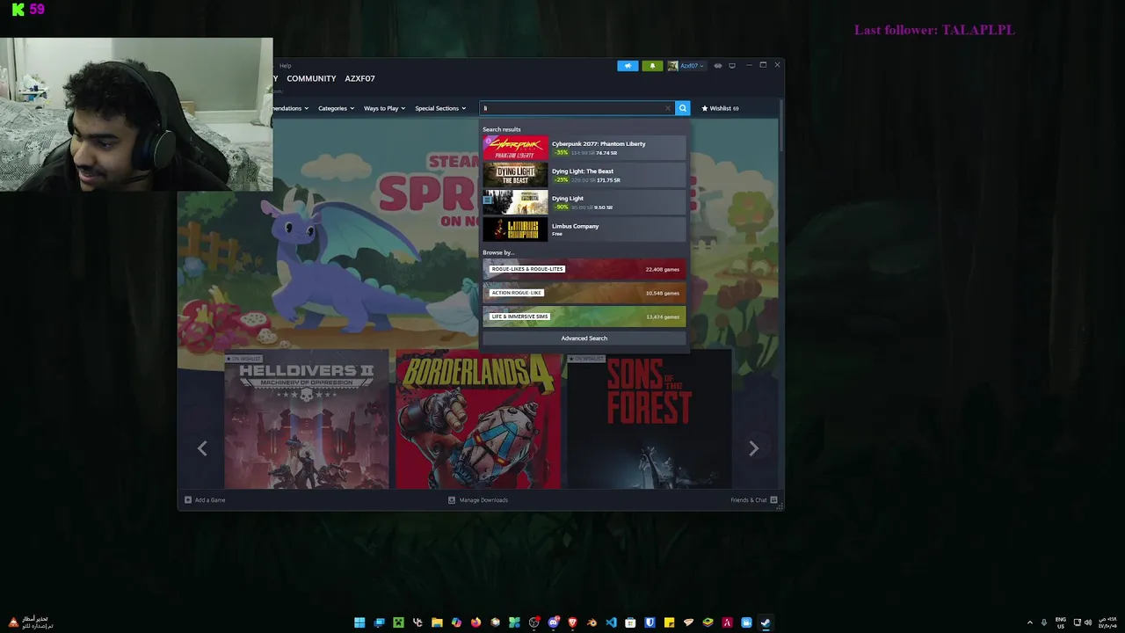
Task: Click the tray microphone icon
Action: point(1044,622)
